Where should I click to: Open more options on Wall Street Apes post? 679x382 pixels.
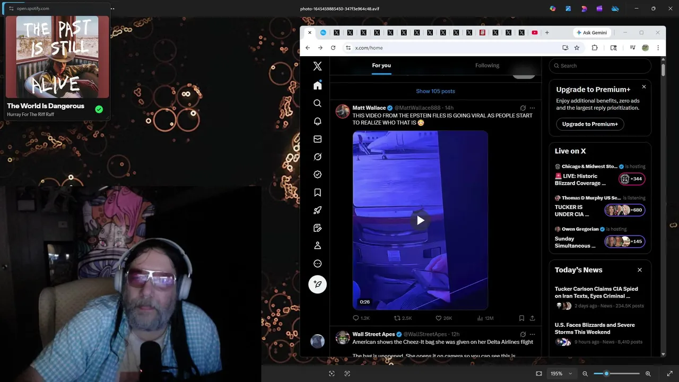click(x=532, y=334)
